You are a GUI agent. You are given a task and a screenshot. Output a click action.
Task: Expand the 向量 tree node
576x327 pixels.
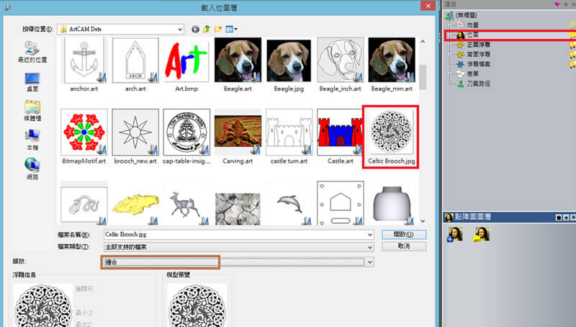pyautogui.click(x=449, y=25)
